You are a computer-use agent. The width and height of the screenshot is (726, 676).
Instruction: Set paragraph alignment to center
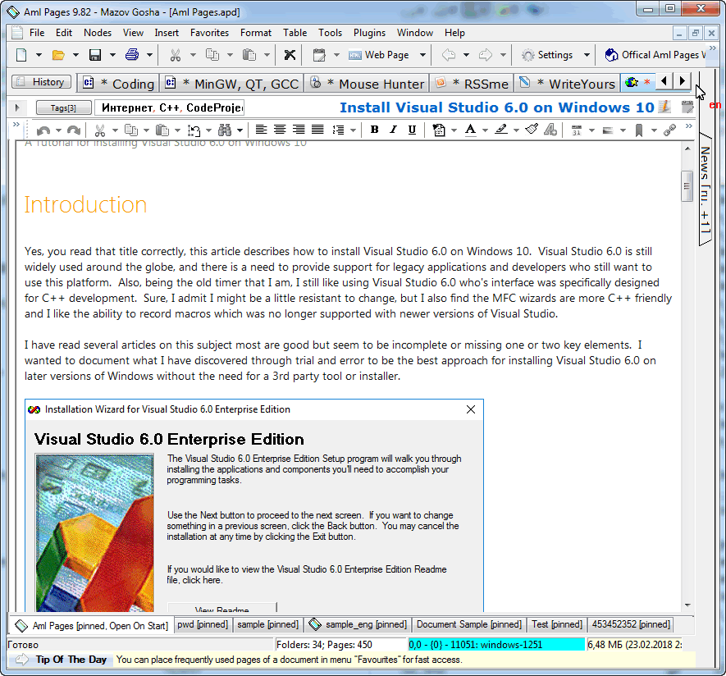click(x=280, y=130)
